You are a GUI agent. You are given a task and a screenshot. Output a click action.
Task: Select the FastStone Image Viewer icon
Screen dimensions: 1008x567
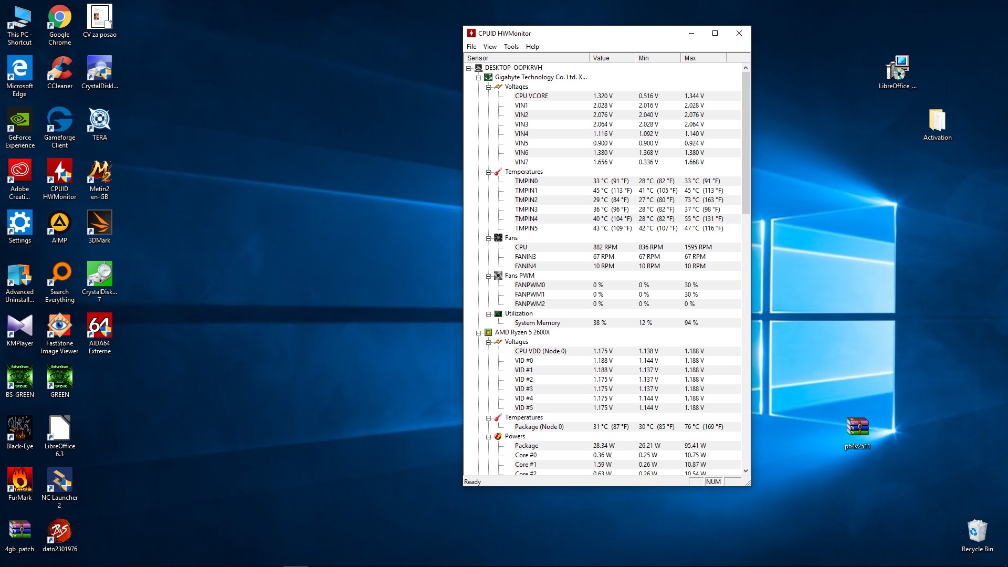click(59, 333)
